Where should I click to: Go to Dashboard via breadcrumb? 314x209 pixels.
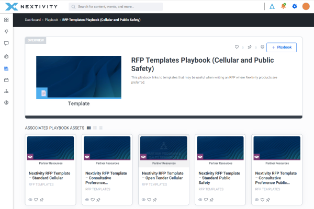33,20
